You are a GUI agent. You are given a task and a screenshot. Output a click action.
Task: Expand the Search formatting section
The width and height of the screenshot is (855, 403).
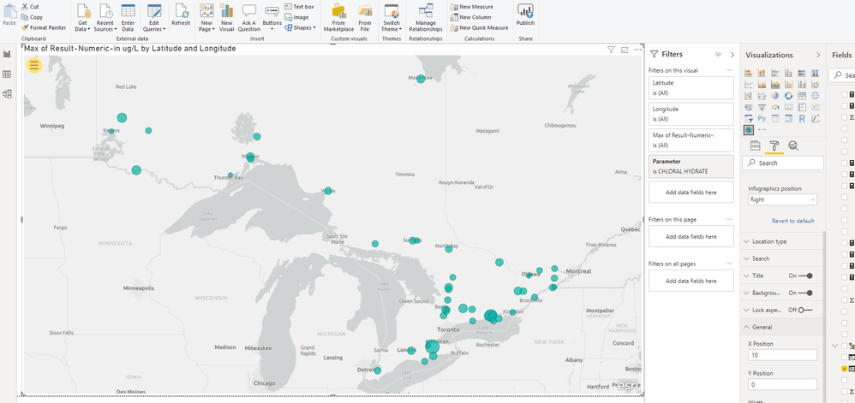782,258
